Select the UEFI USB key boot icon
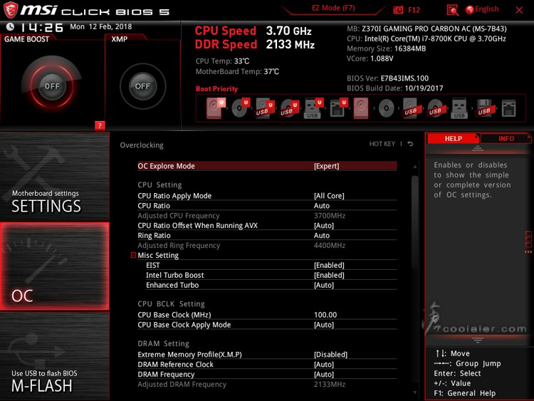The image size is (534, 401). click(x=313, y=108)
